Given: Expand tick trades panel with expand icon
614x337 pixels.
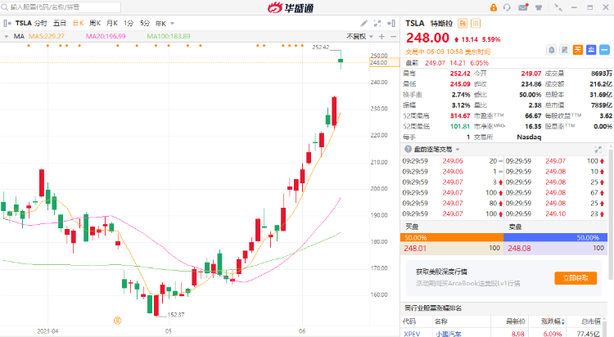Looking at the screenshot, I should coord(598,149).
